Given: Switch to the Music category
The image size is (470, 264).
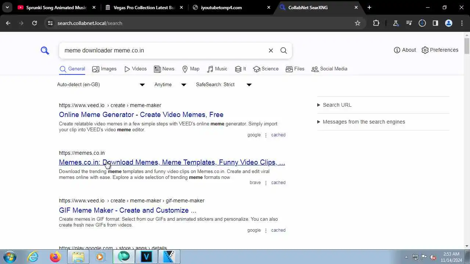Looking at the screenshot, I should [217, 69].
